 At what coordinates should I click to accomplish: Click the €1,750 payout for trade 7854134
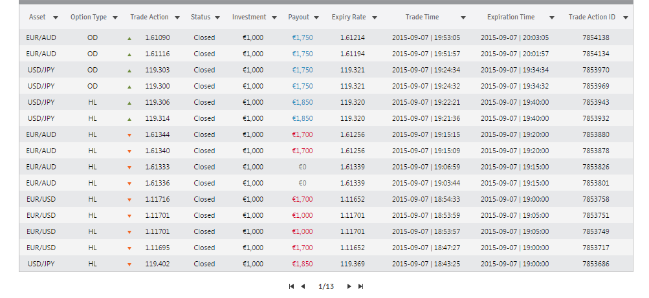click(x=303, y=54)
